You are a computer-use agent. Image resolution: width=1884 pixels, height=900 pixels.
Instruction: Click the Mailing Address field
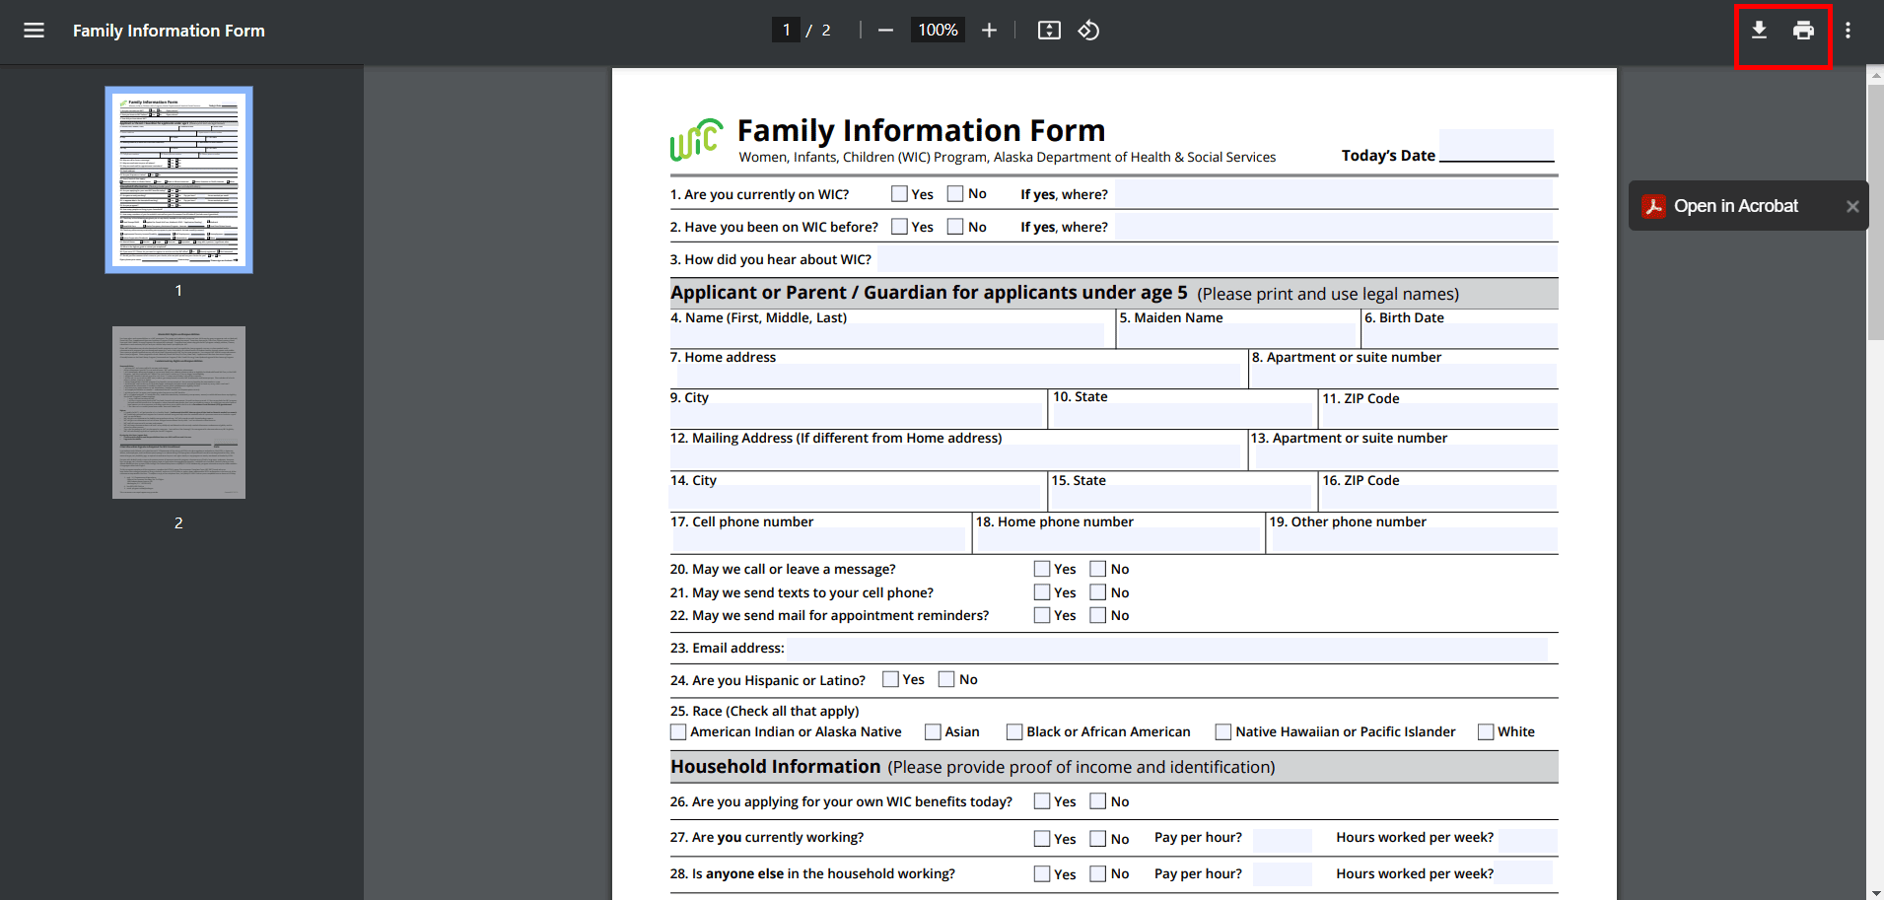pyautogui.click(x=954, y=456)
